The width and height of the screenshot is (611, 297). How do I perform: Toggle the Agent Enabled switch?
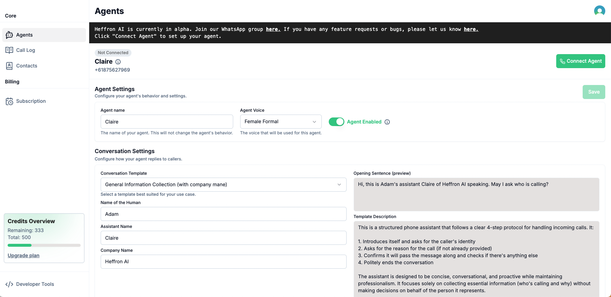[336, 122]
